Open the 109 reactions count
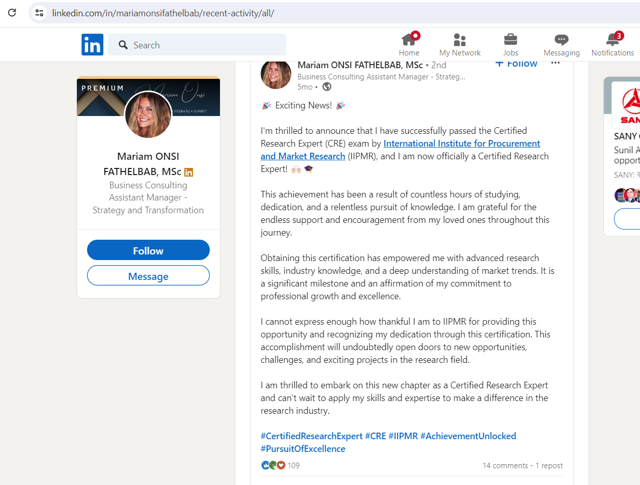 [x=294, y=465]
